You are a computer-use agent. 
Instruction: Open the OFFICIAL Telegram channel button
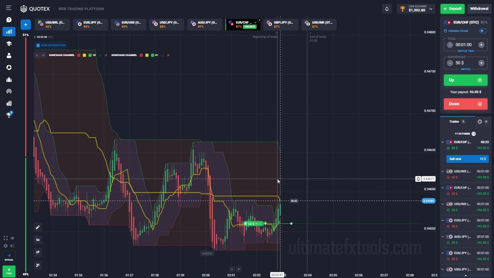tap(9, 257)
